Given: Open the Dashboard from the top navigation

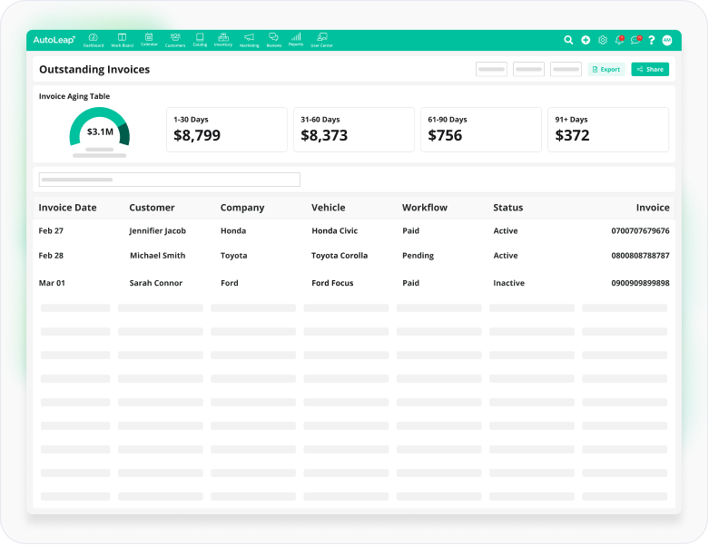Looking at the screenshot, I should tap(94, 40).
